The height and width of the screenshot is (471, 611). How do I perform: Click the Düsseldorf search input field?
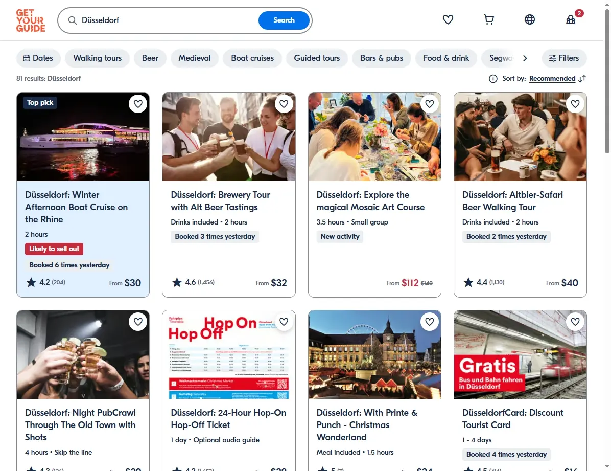168,20
